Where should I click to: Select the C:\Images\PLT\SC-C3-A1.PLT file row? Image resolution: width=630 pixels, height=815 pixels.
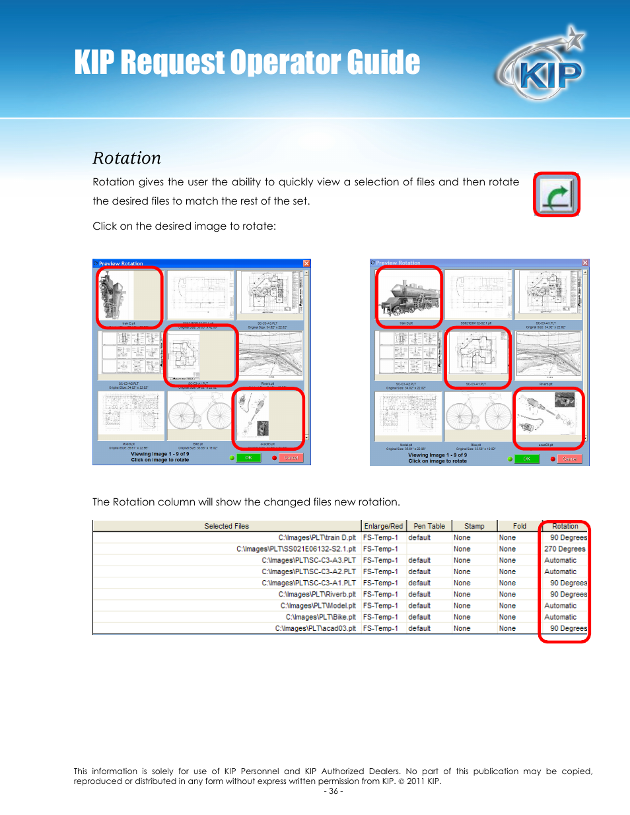(340, 583)
